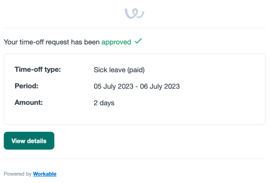Image resolution: width=270 pixels, height=183 pixels.
Task: Click the green approval checkmark icon
Action: (138, 41)
